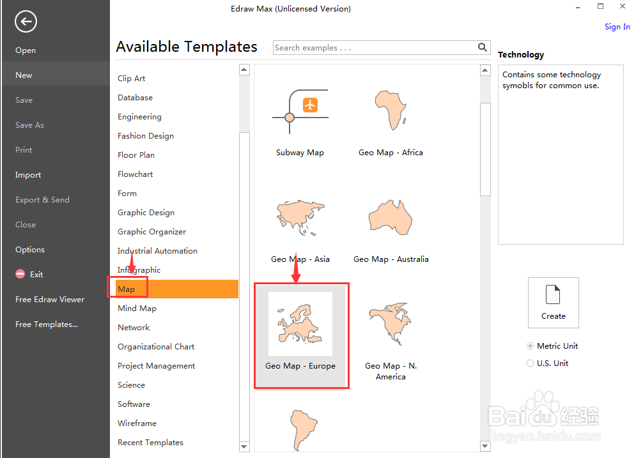Click Close in the sidebar
Viewport: 636px width, 458px height.
click(26, 225)
